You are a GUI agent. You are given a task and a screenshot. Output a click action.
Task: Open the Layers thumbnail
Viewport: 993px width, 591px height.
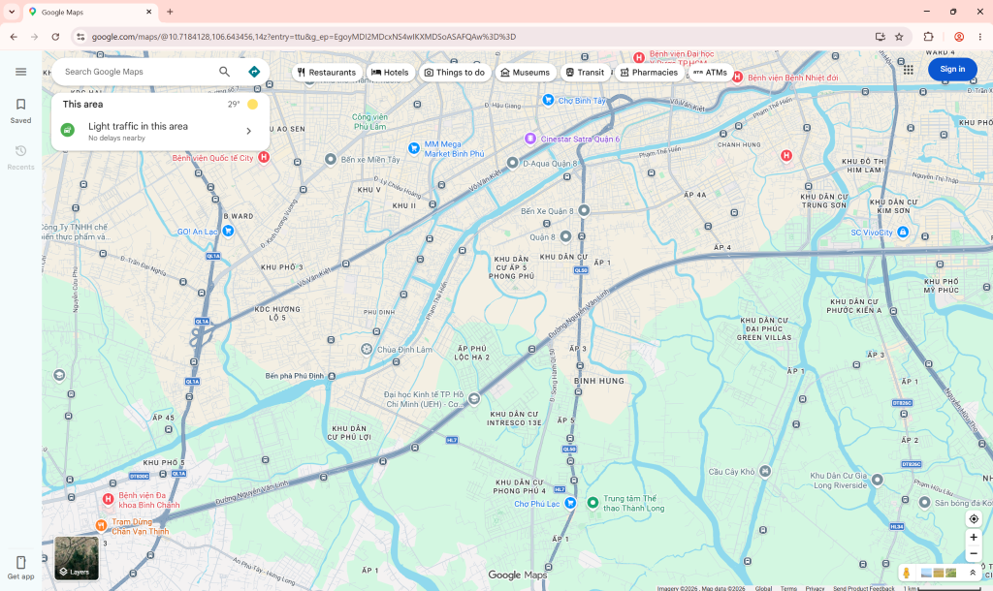point(77,558)
